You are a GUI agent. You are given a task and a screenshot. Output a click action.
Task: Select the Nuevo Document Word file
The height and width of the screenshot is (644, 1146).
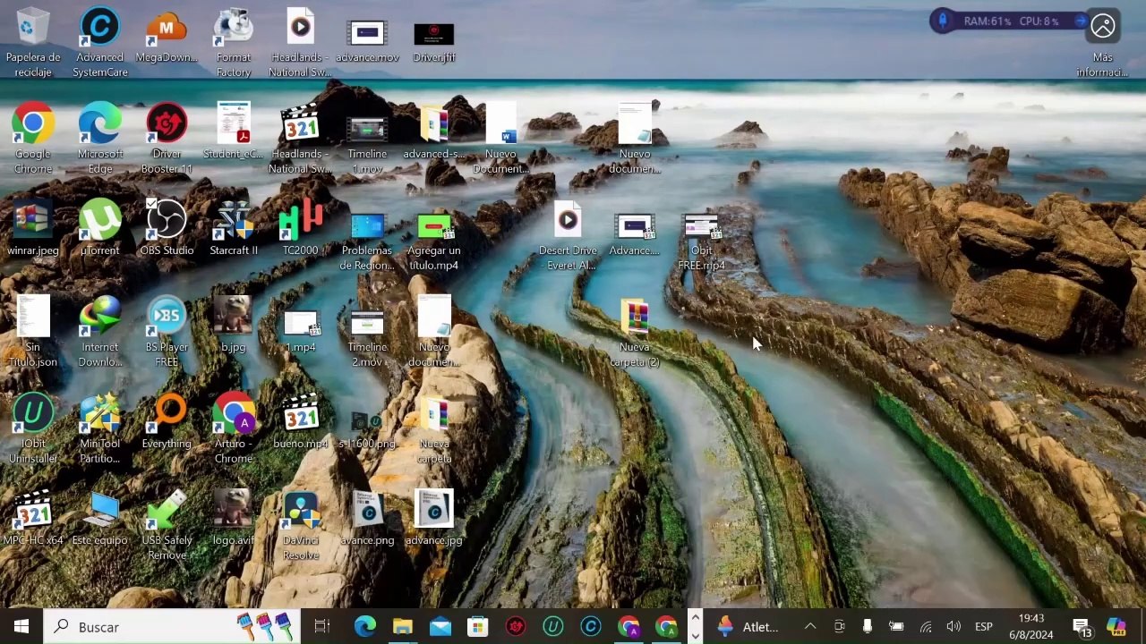(500, 139)
